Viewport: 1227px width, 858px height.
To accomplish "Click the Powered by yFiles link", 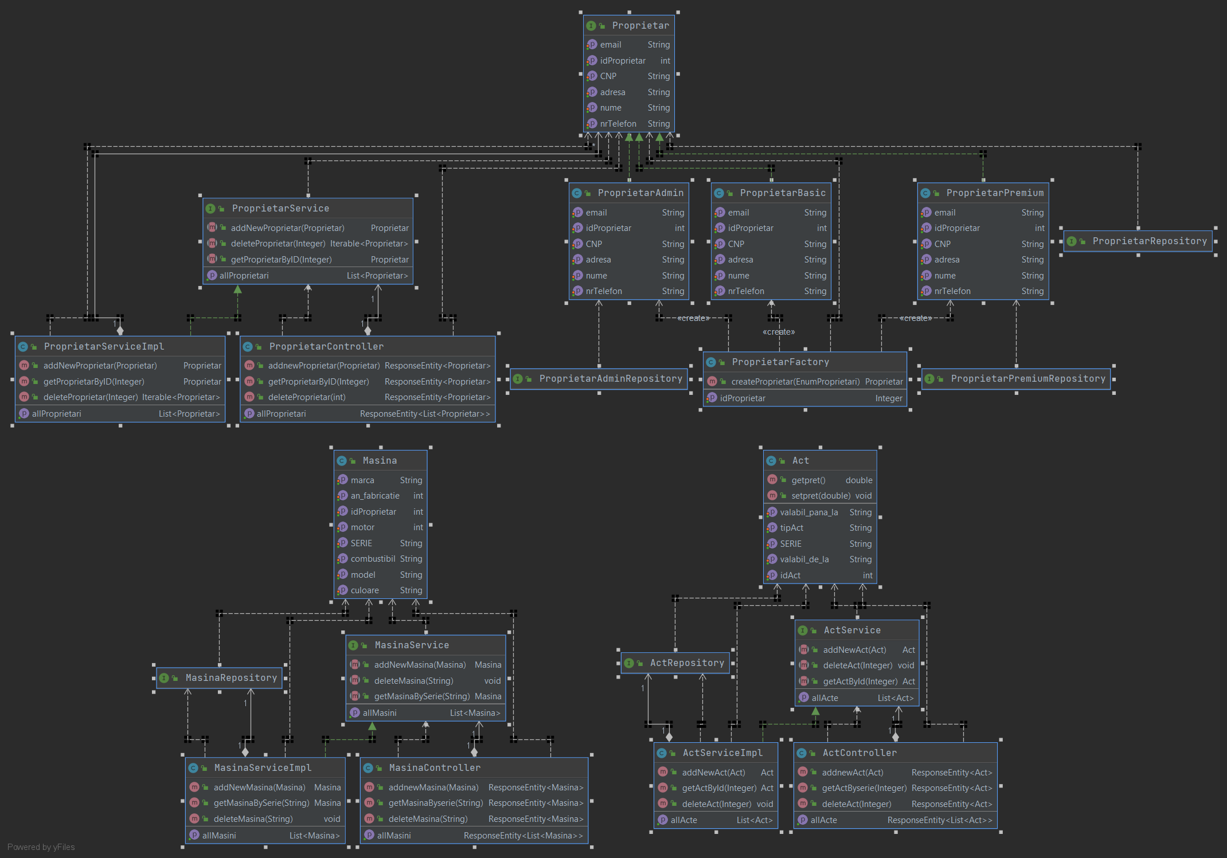I will click(x=40, y=847).
